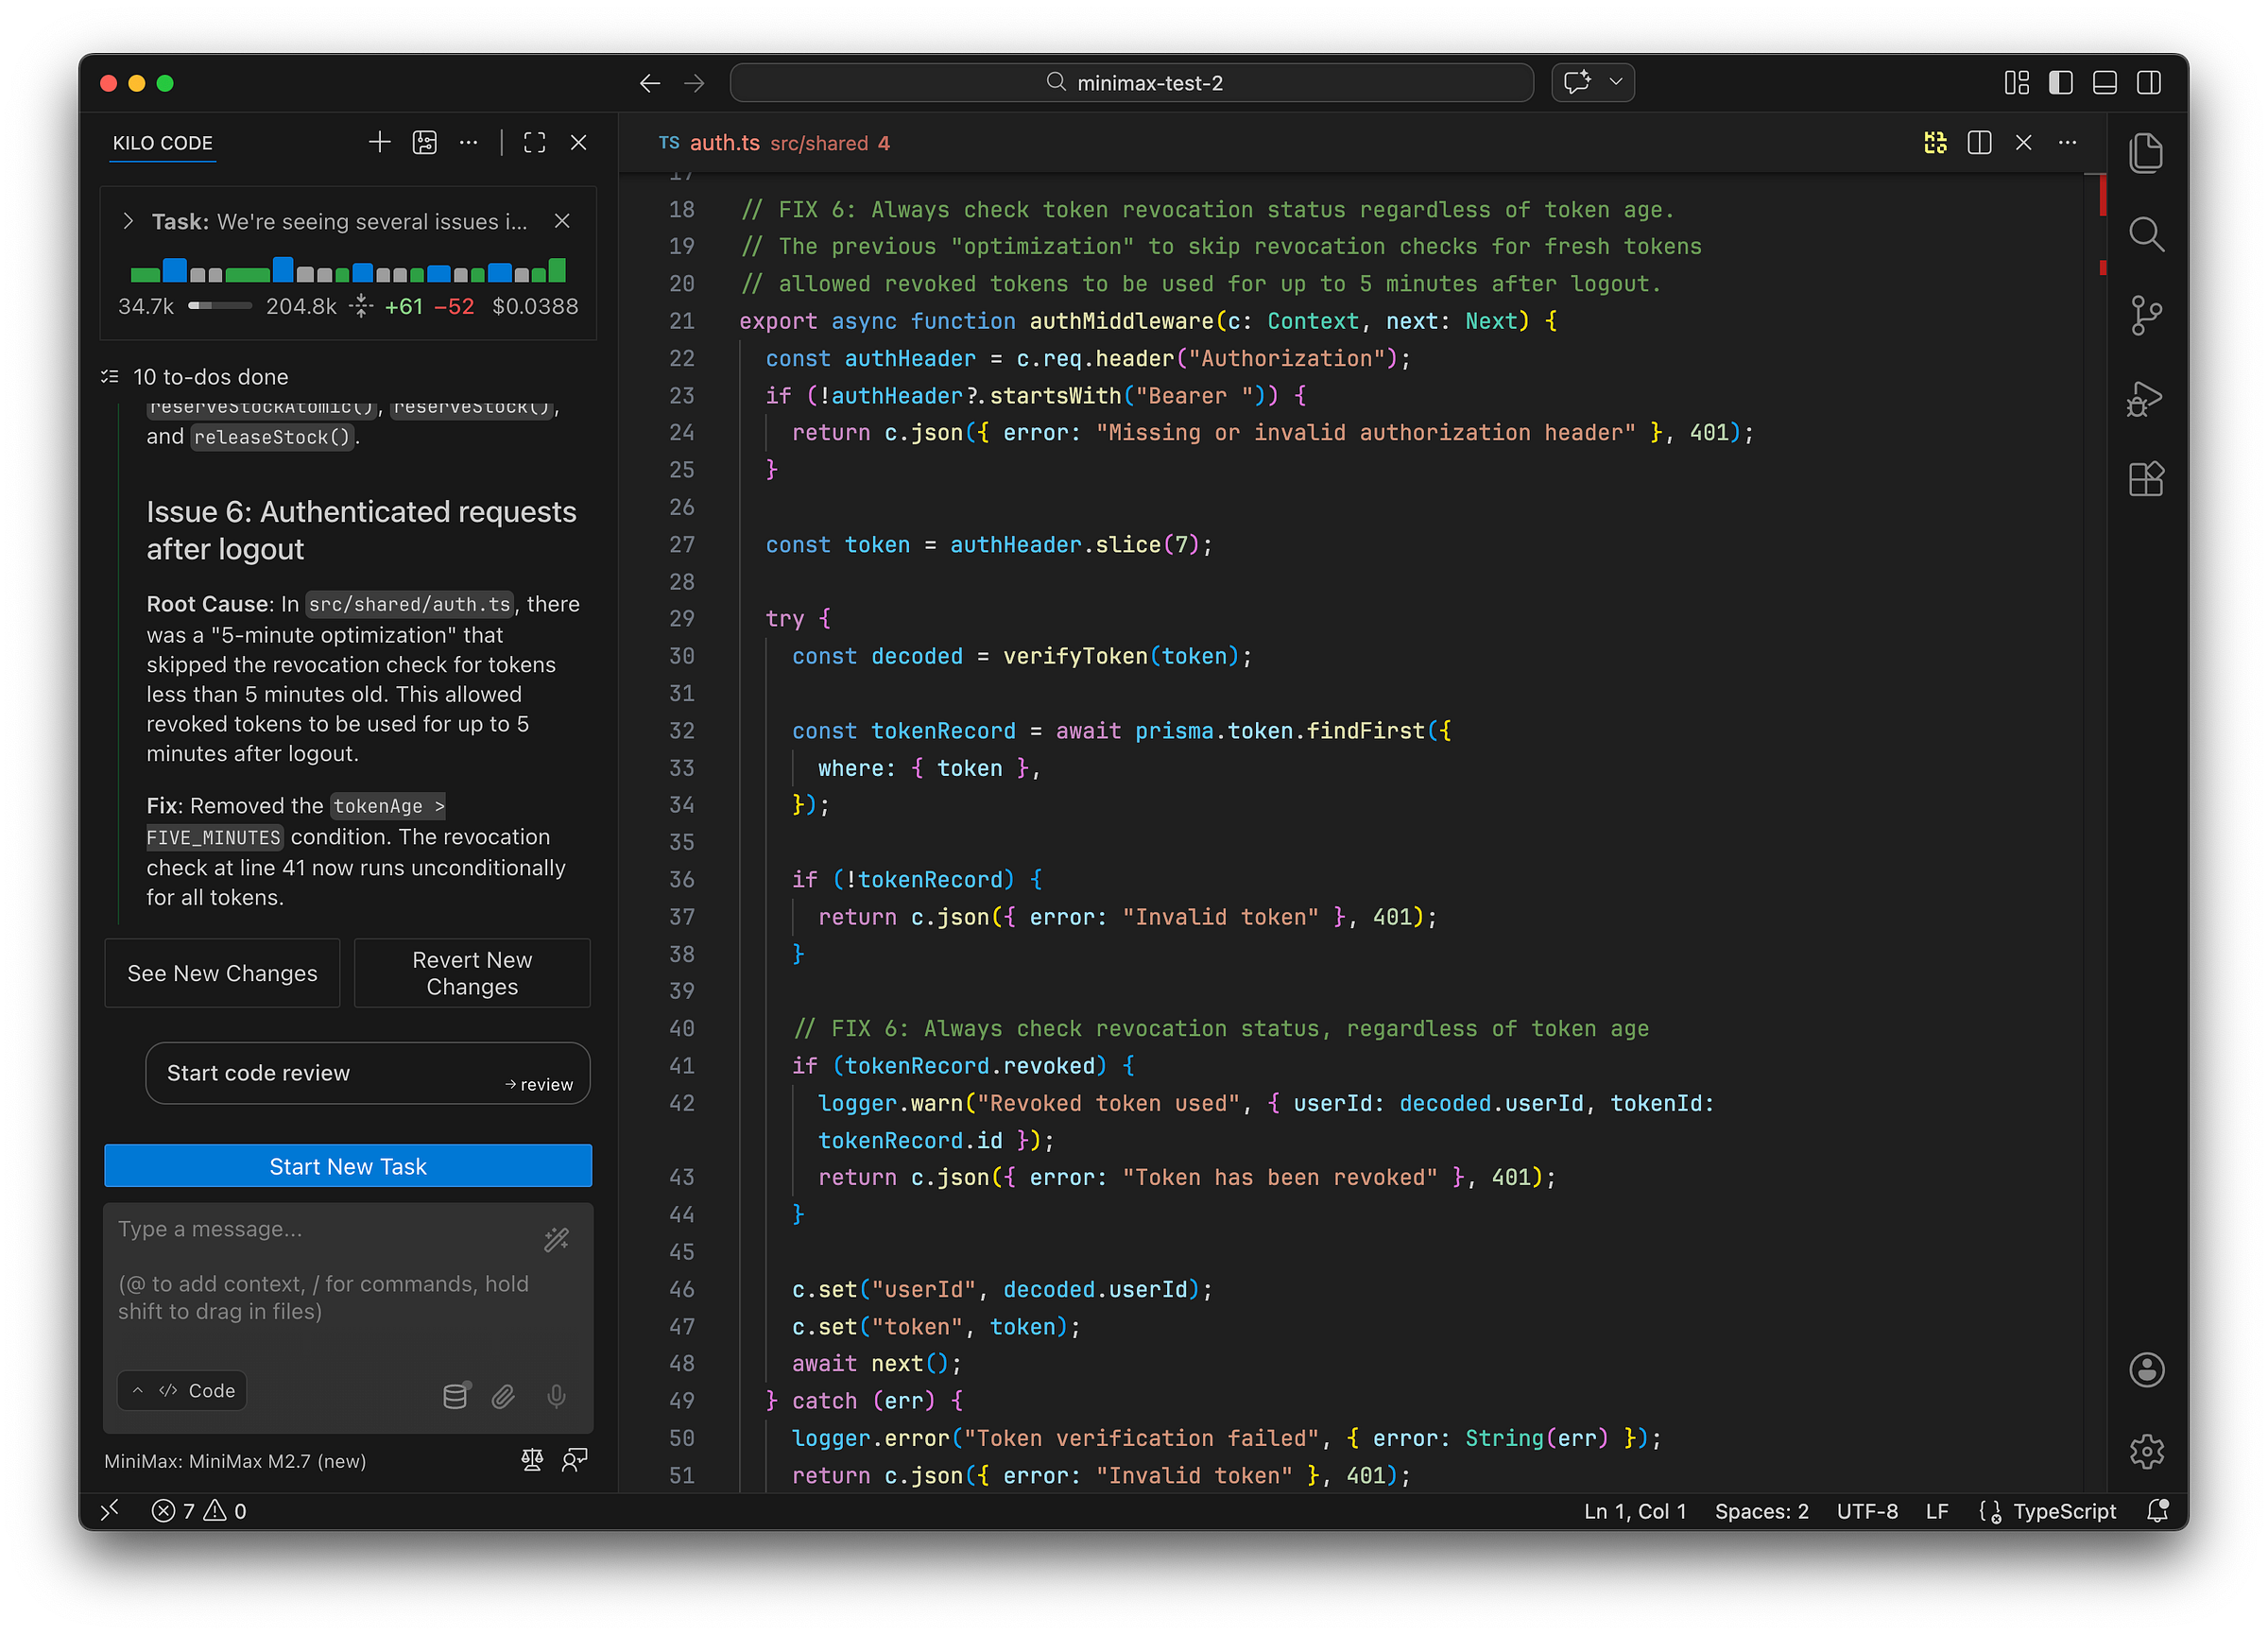Open the Code mode selector dropdown
The height and width of the screenshot is (1635, 2268).
183,1391
